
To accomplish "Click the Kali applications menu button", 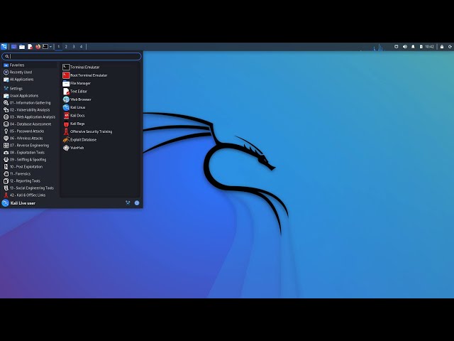I will point(4,46).
